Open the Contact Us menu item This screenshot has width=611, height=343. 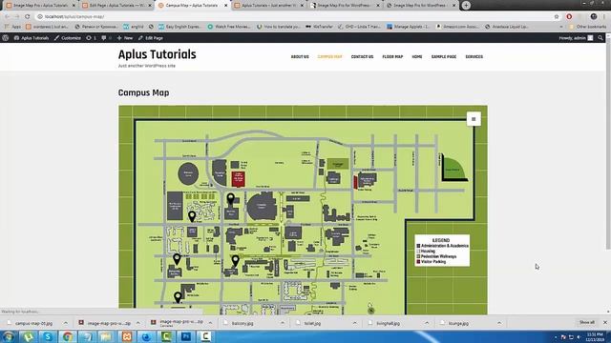(x=362, y=57)
